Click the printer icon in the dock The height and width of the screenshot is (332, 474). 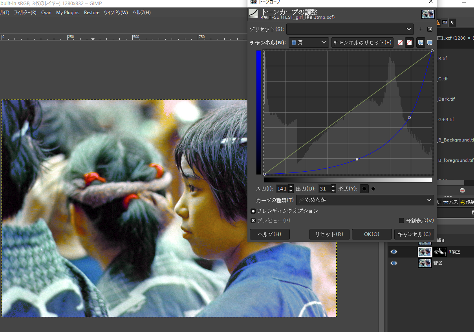tap(462, 190)
